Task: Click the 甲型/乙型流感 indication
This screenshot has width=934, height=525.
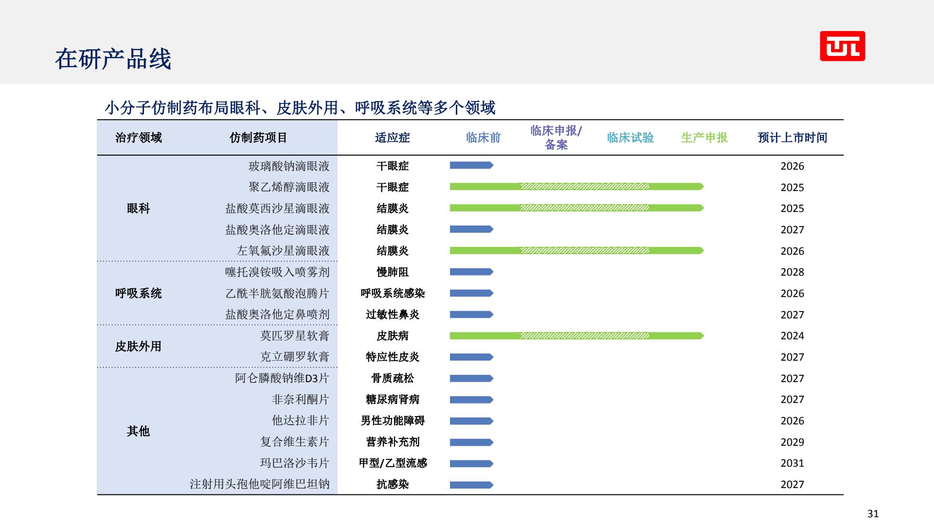Action: click(393, 463)
